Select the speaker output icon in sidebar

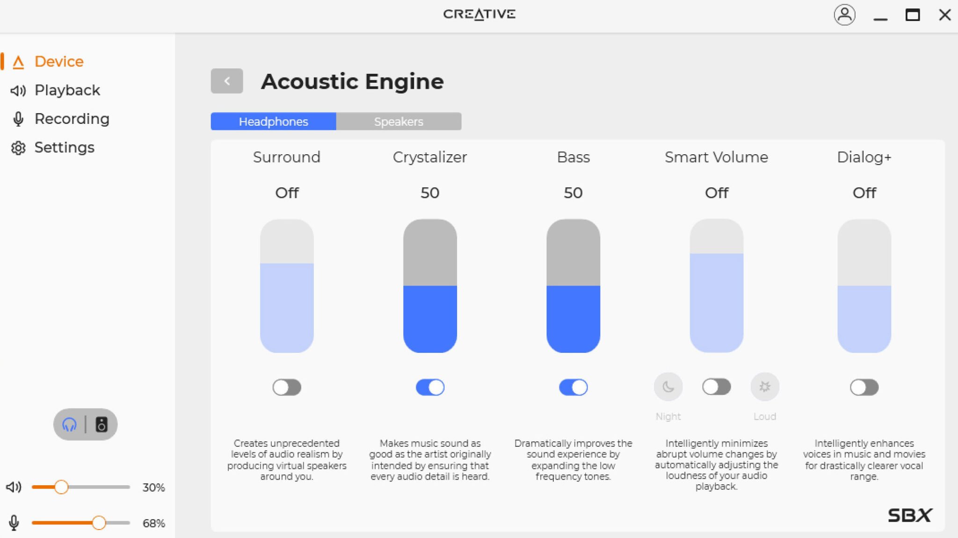click(x=102, y=424)
